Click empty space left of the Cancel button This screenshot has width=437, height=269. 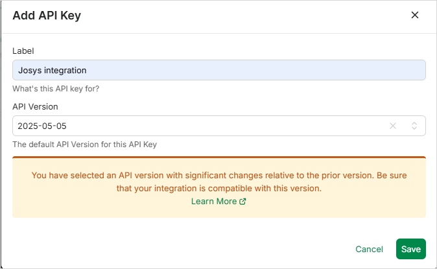[x=195, y=249]
